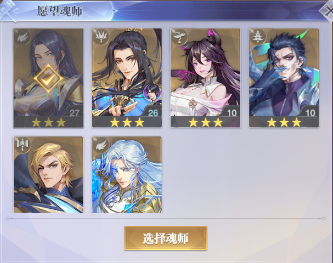Close the wish soul master dialog
Image resolution: width=333 pixels, height=263 pixels.
327,11
